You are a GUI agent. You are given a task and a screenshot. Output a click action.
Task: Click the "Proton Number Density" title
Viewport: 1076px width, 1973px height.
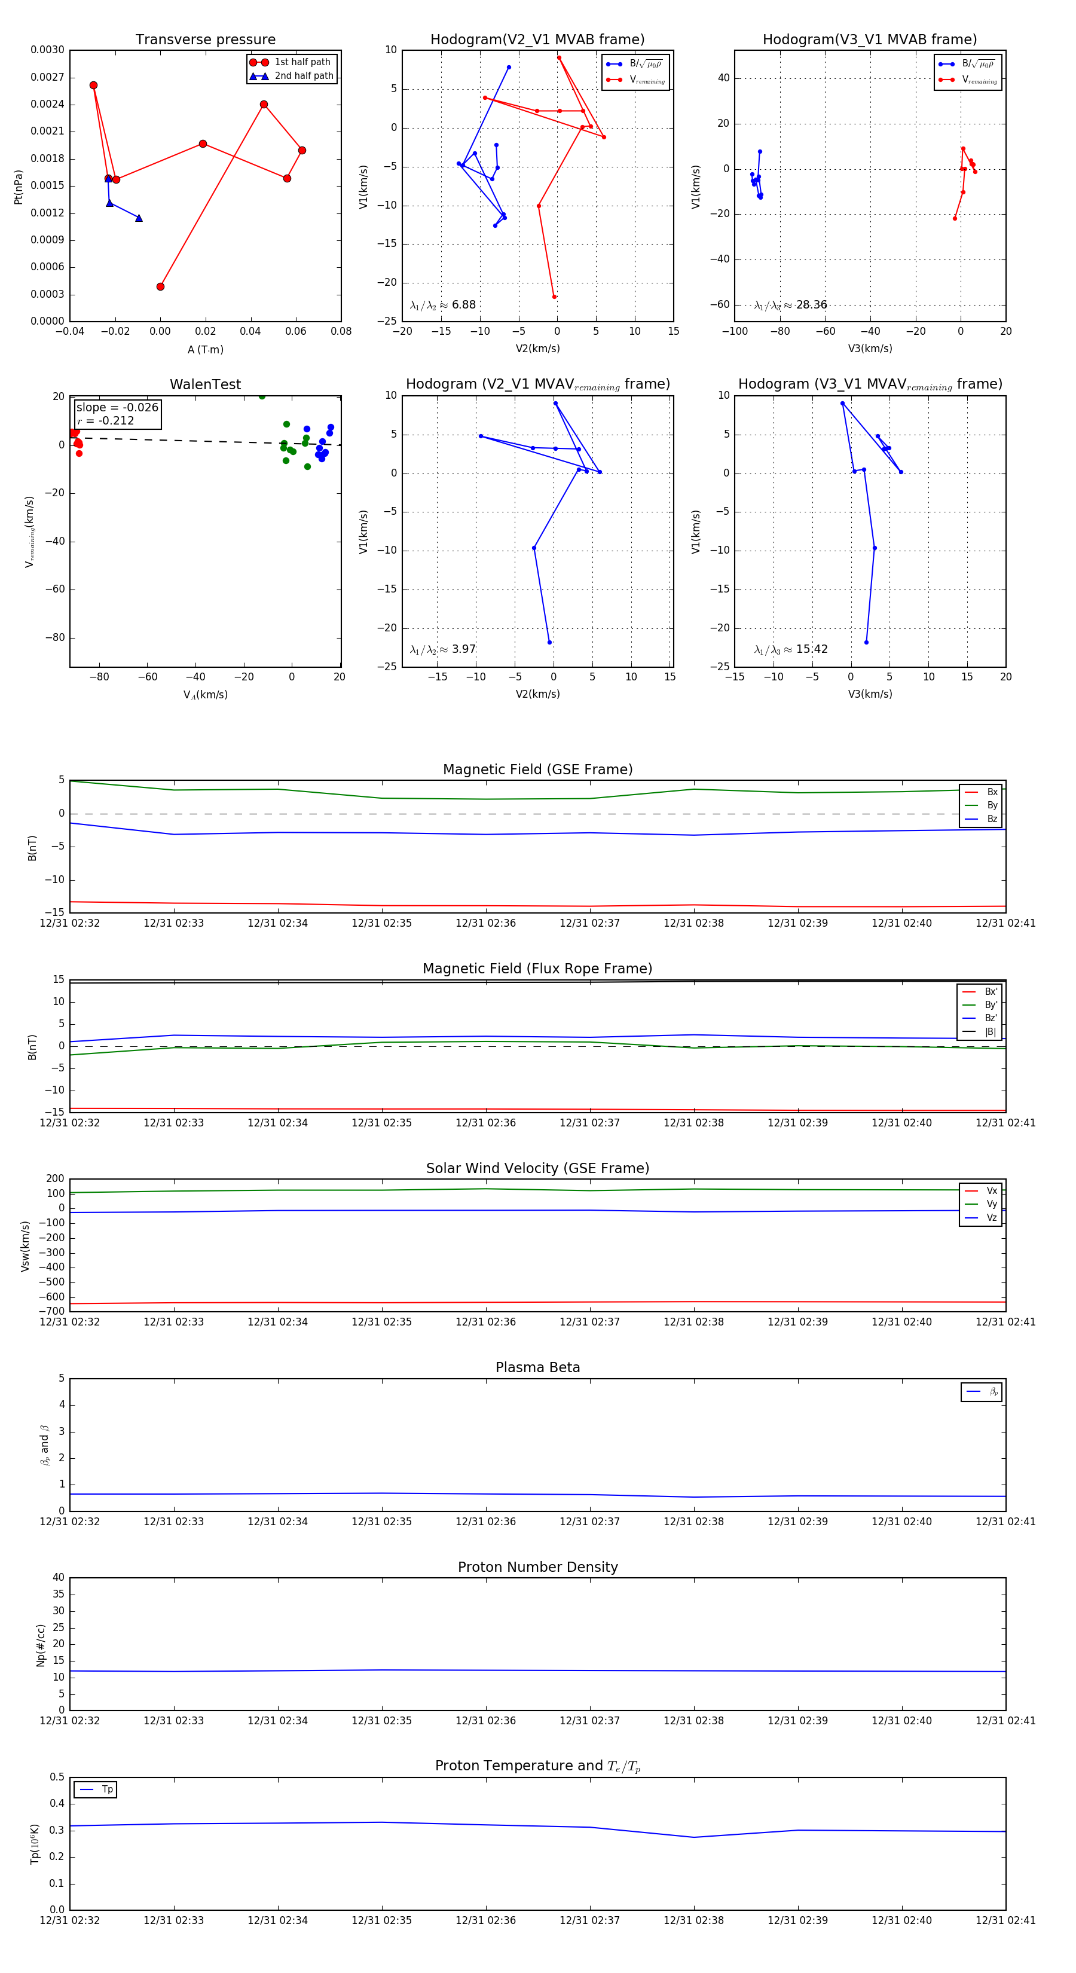[x=537, y=1567]
